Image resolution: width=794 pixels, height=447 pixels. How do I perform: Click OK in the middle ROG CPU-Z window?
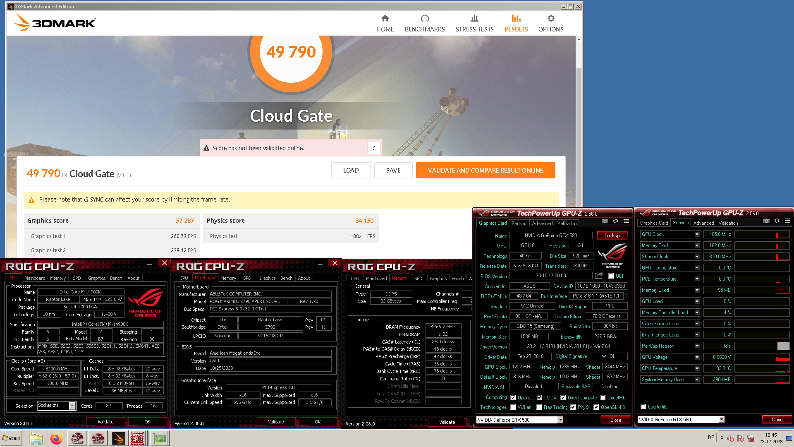pos(318,422)
